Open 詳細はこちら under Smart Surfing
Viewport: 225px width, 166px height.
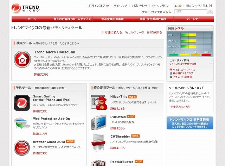pos(40,111)
